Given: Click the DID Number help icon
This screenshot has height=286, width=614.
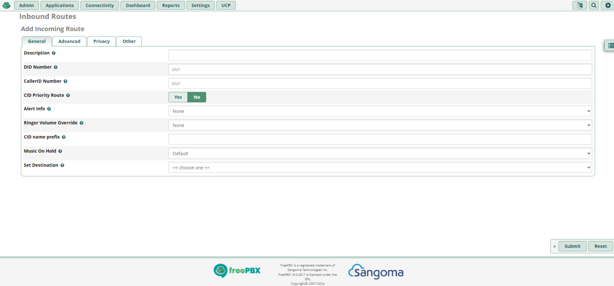Looking at the screenshot, I should click(56, 67).
